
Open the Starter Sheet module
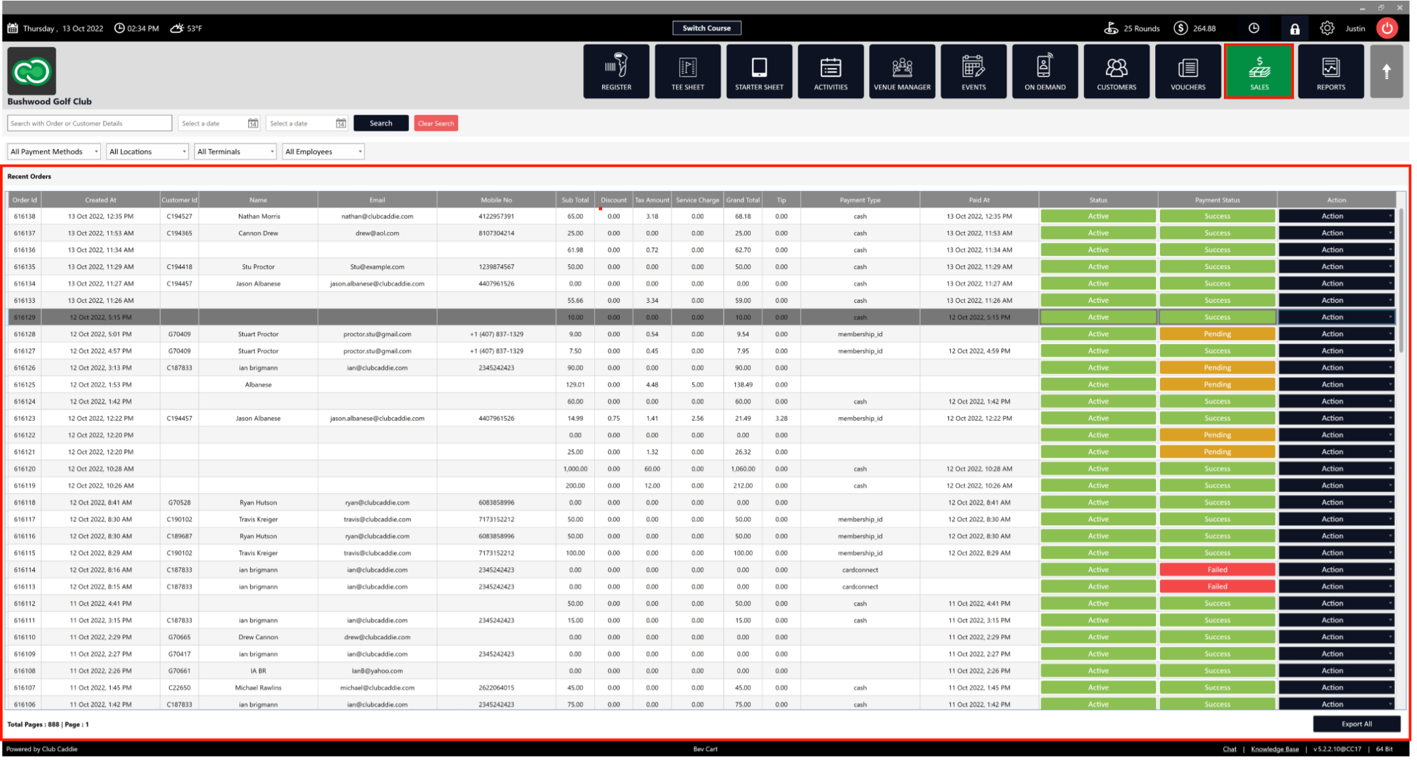(x=759, y=71)
